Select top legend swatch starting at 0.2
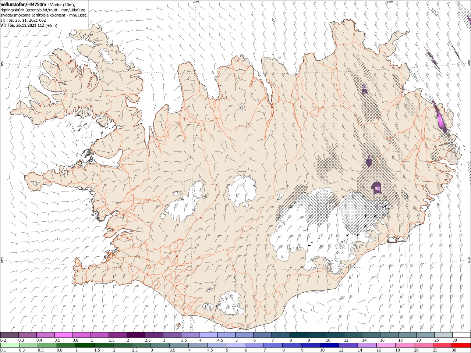Image resolution: width=471 pixels, height=353 pixels. point(9,335)
